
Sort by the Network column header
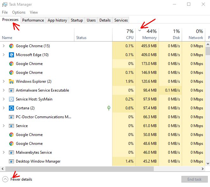click(x=193, y=35)
